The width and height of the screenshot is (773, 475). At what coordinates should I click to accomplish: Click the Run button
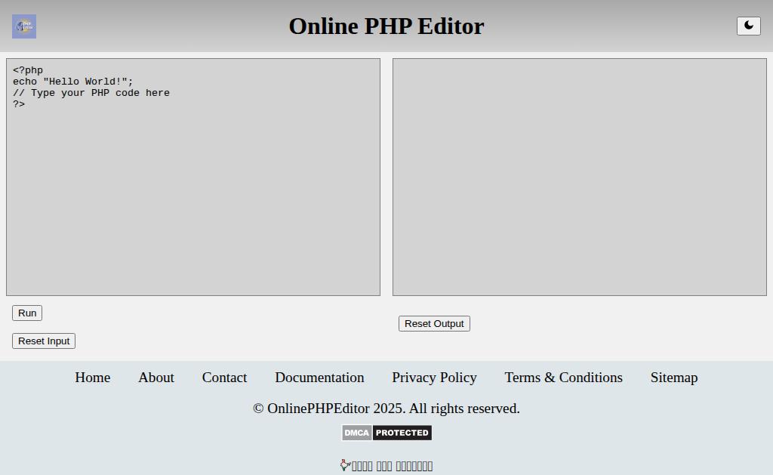click(27, 313)
